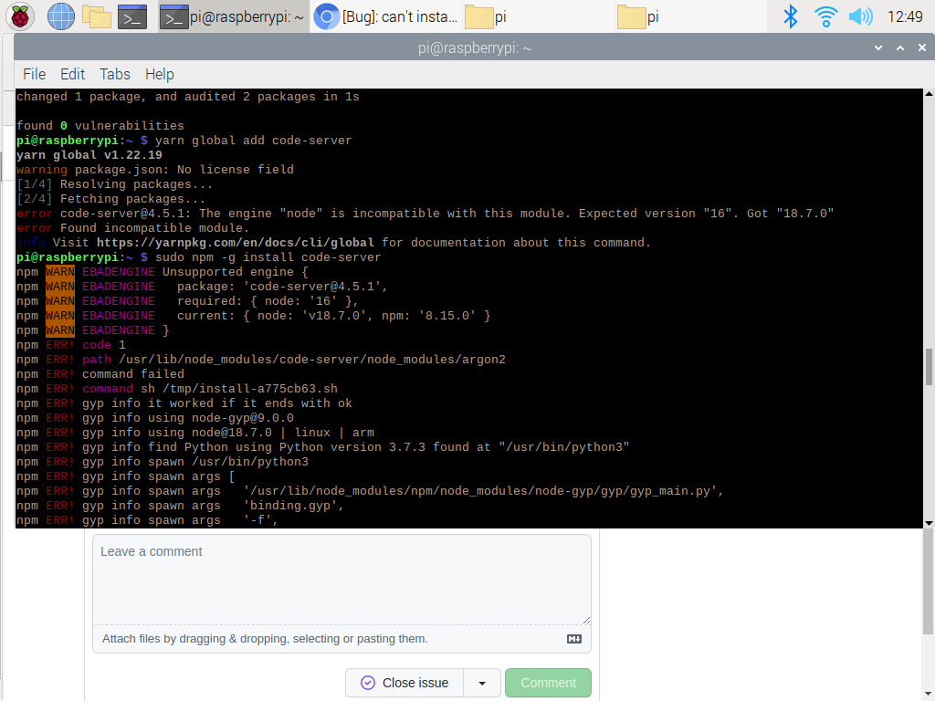This screenshot has height=701, width=935.
Task: Maximize the terminal window using up chevron
Action: point(899,47)
